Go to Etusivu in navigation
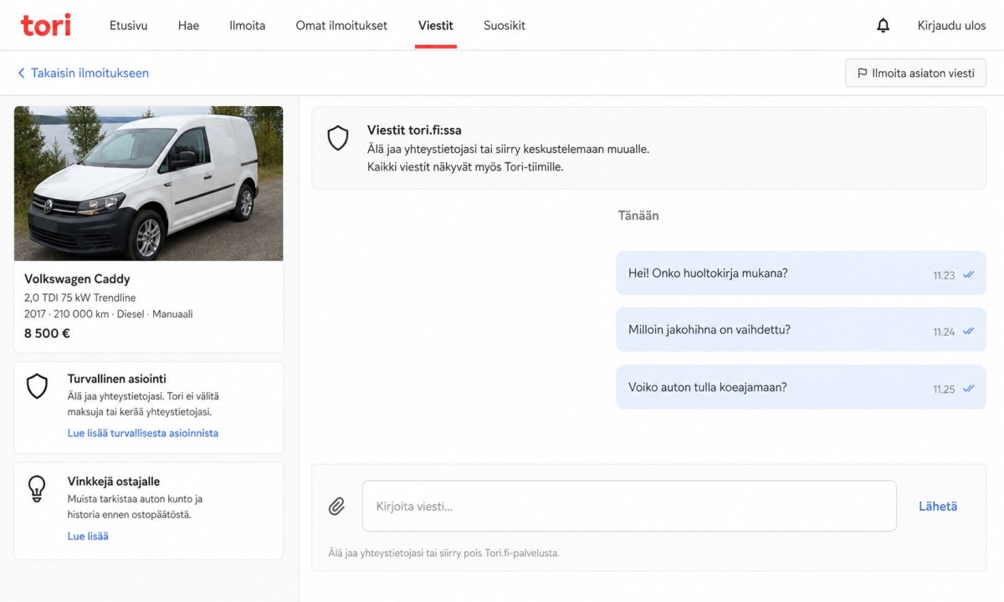The width and height of the screenshot is (1004, 602). click(128, 26)
